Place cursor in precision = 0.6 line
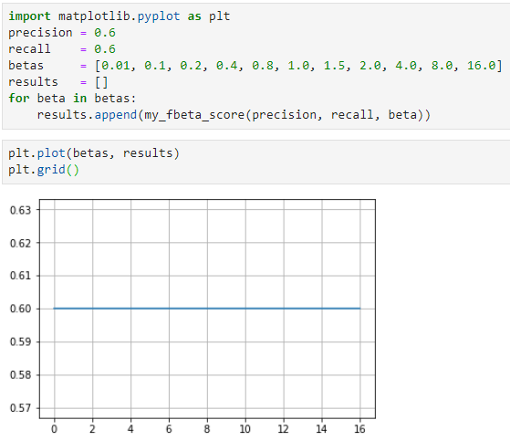Image resolution: width=510 pixels, height=441 pixels. 62,33
